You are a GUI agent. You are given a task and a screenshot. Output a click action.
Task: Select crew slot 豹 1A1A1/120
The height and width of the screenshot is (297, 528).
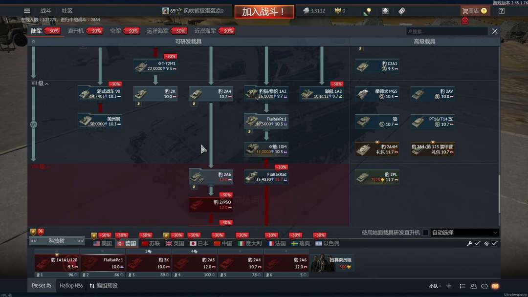(x=57, y=263)
